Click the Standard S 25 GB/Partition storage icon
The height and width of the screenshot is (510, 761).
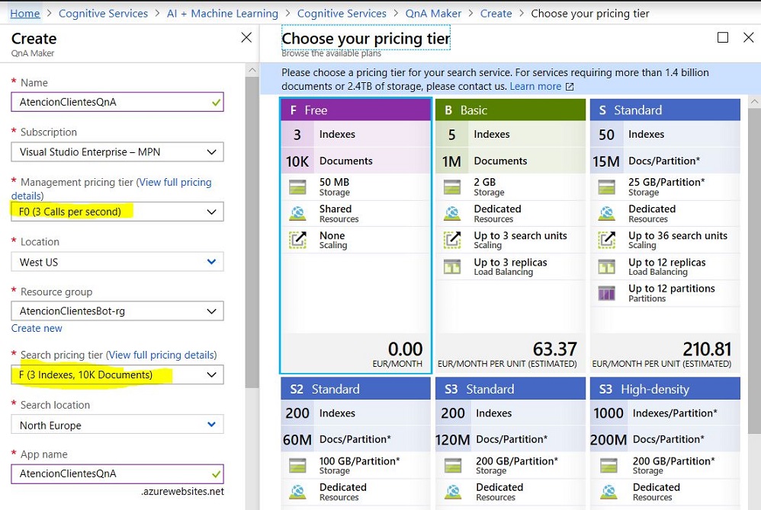pyautogui.click(x=607, y=187)
